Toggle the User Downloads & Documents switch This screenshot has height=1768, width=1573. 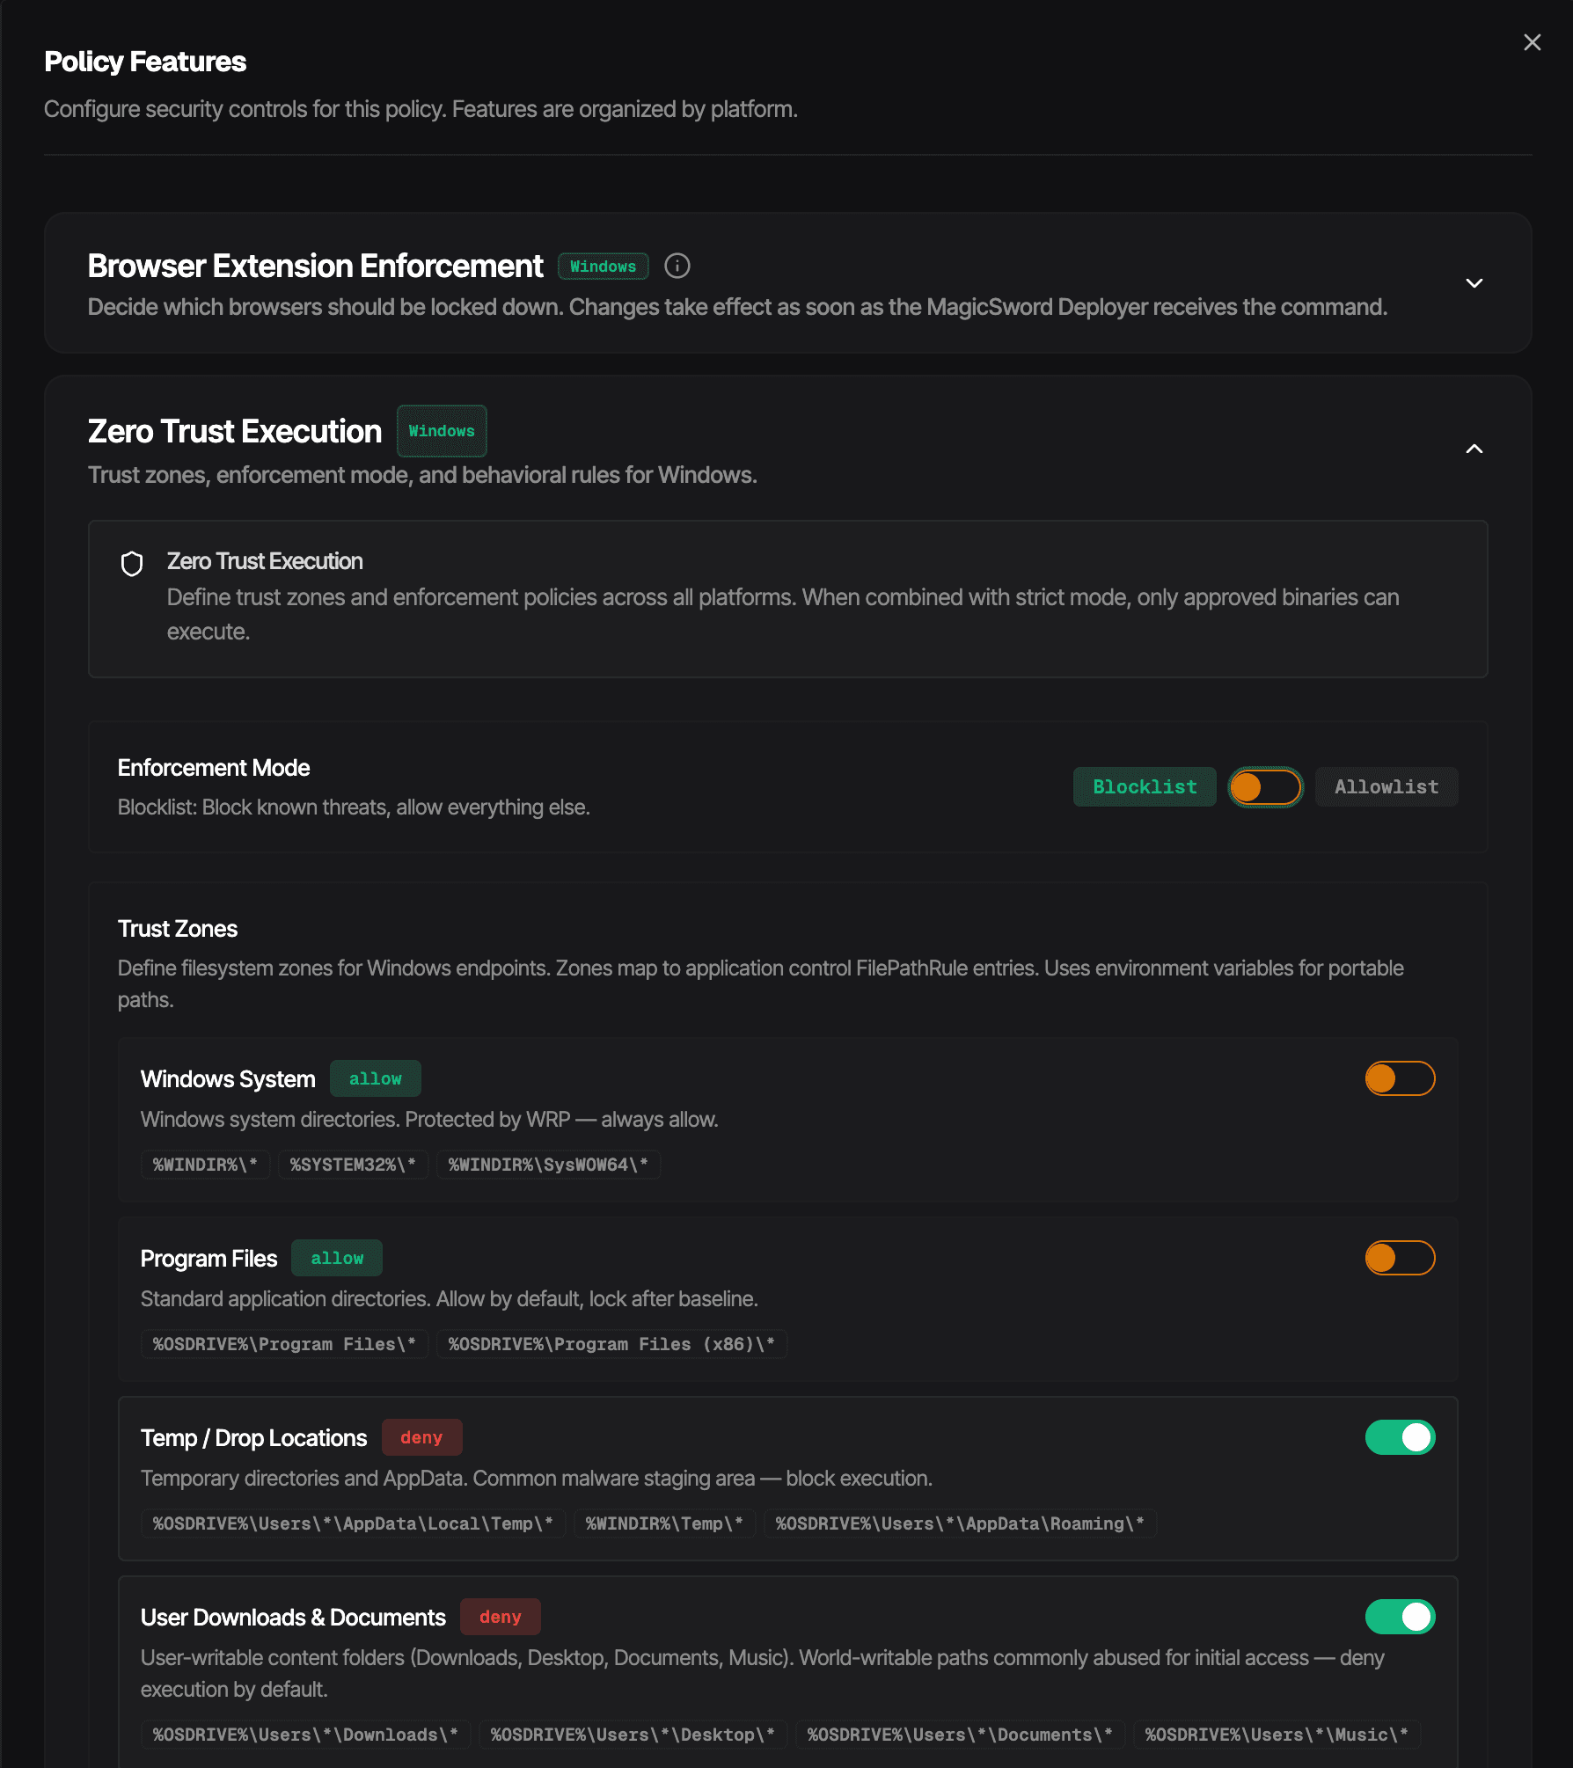[x=1400, y=1616]
